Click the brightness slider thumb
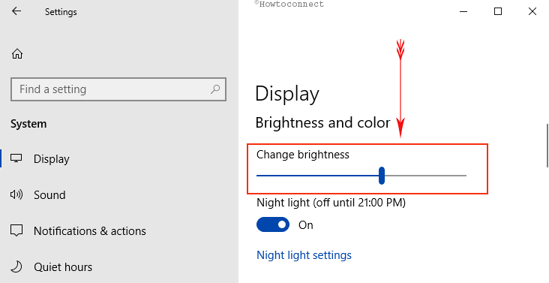Screen dimensions: 549x283 (382, 176)
